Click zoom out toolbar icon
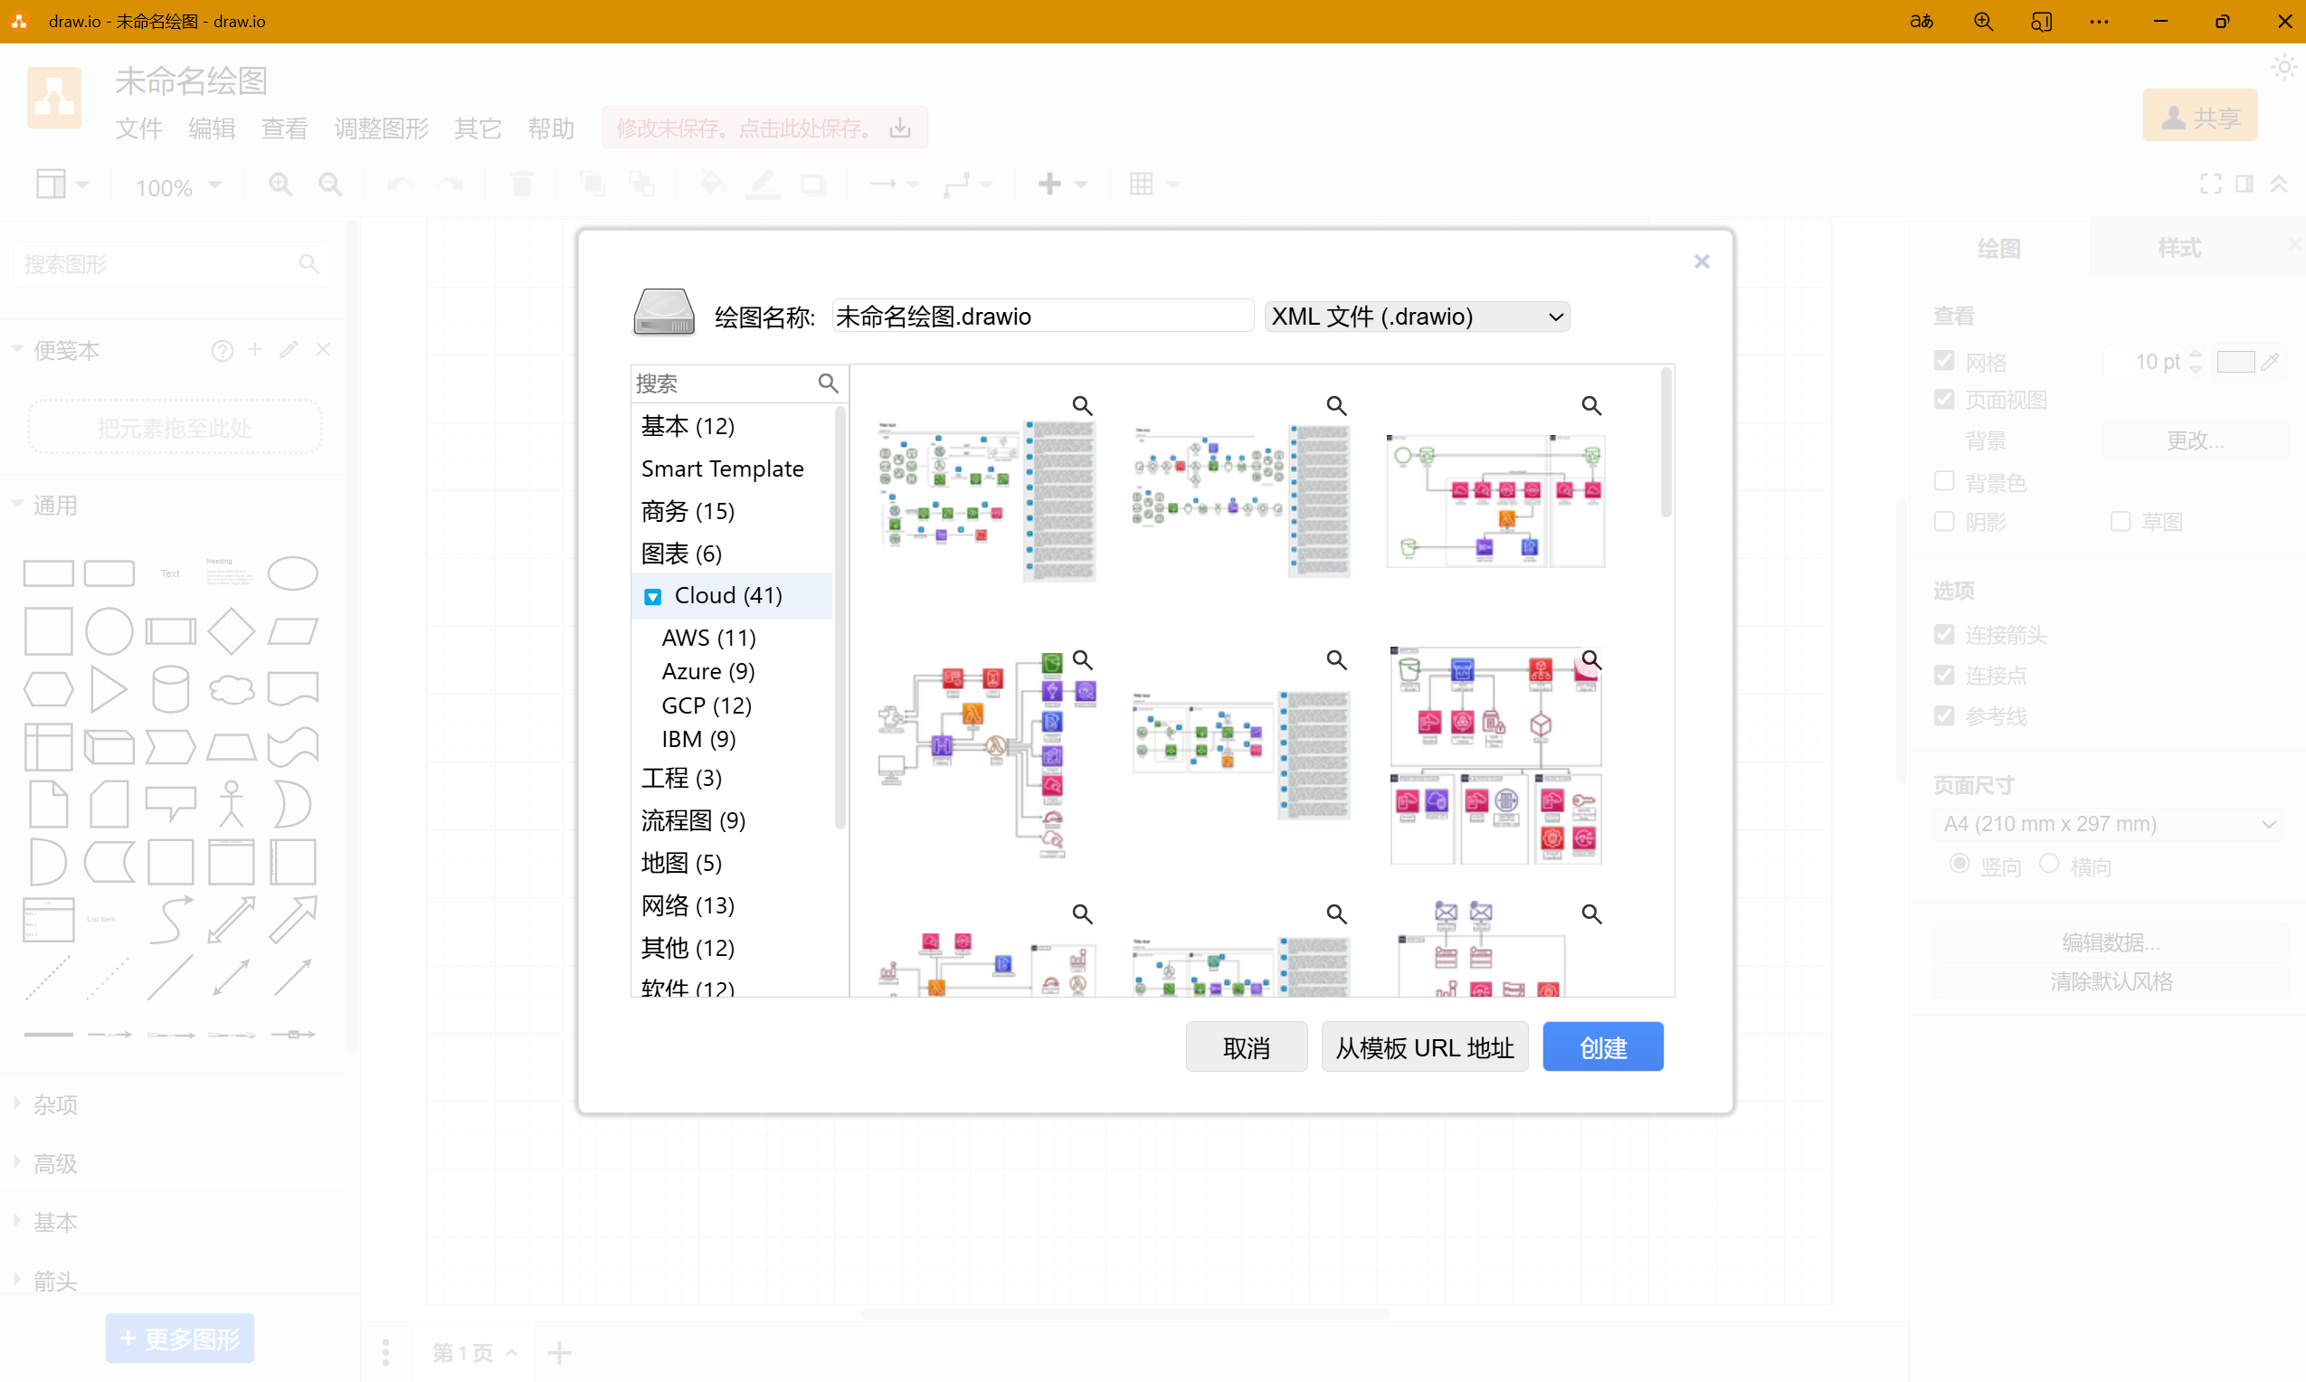The height and width of the screenshot is (1382, 2306). tap(329, 185)
